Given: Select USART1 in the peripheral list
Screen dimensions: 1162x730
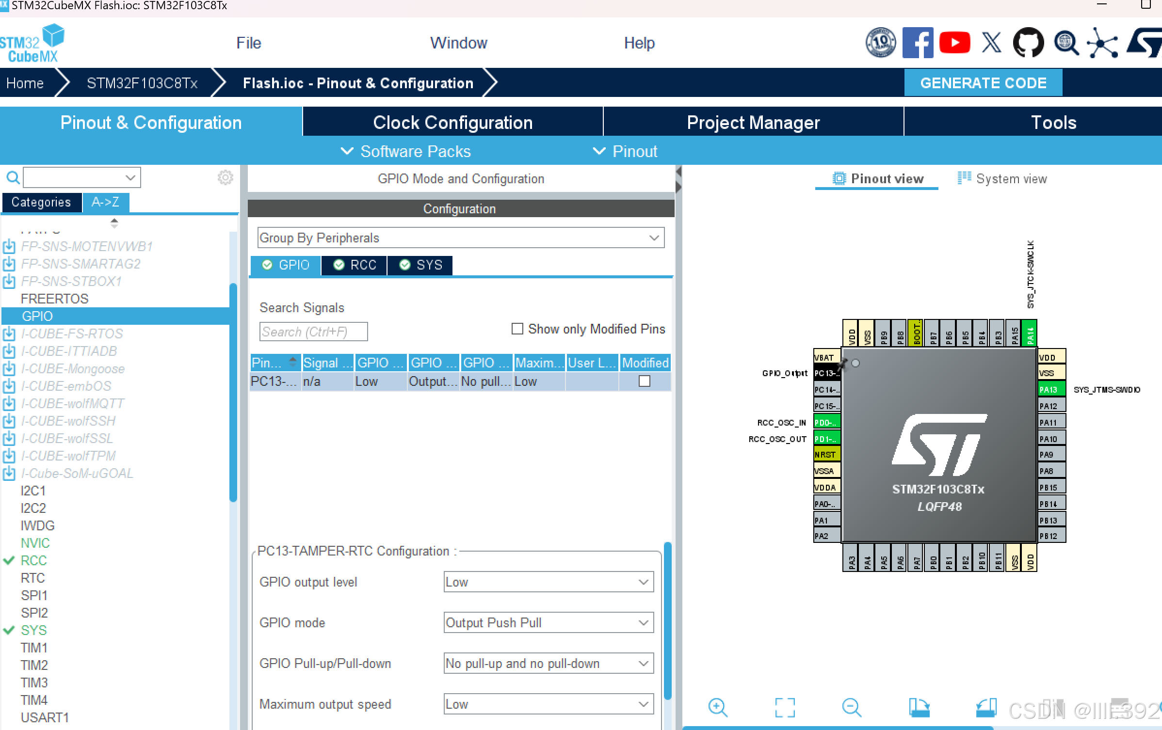Looking at the screenshot, I should (45, 717).
